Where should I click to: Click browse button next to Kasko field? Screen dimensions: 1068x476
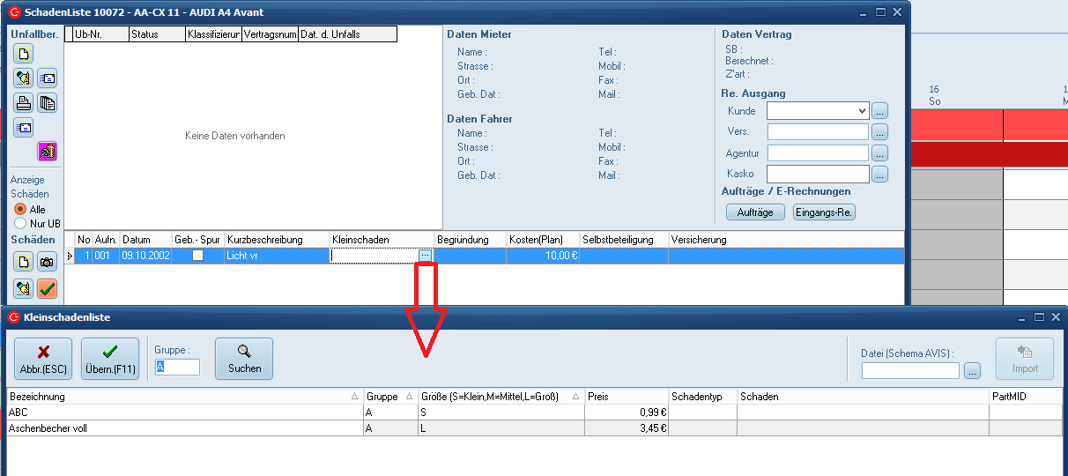880,175
